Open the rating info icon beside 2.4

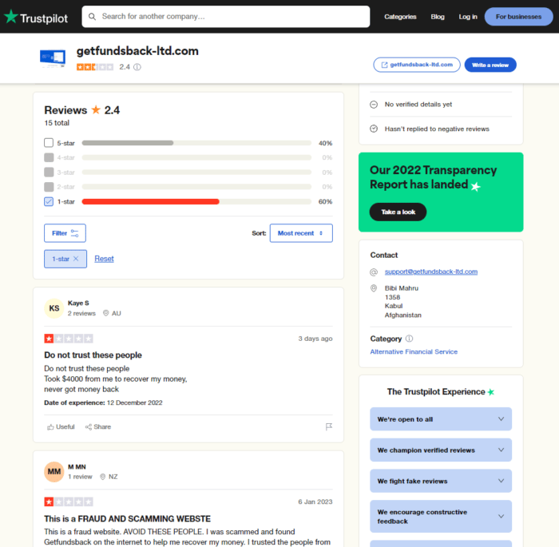click(137, 67)
